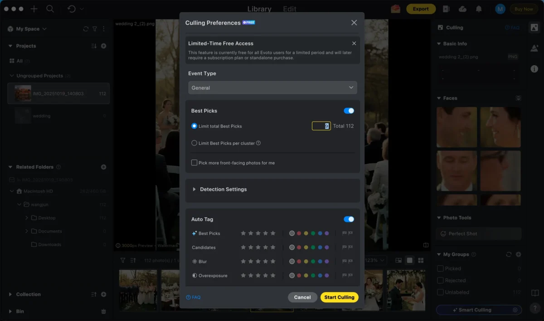The width and height of the screenshot is (544, 321).
Task: Click the Start Culling button
Action: (339, 297)
